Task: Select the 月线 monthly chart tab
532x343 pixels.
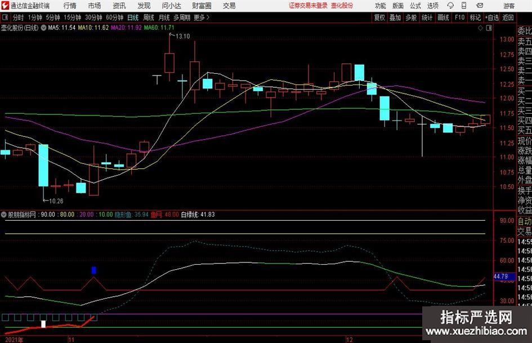Action: [x=164, y=17]
